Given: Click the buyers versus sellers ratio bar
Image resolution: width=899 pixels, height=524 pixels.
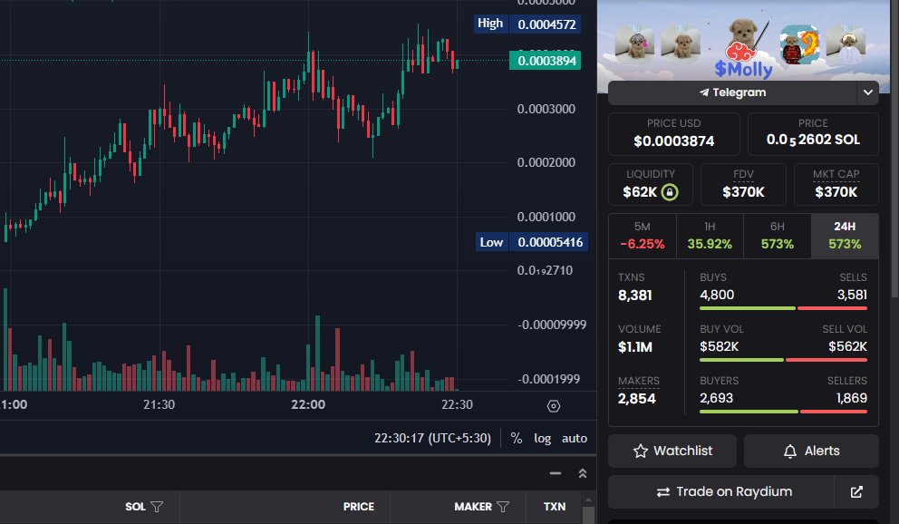Looking at the screenshot, I should (x=783, y=412).
